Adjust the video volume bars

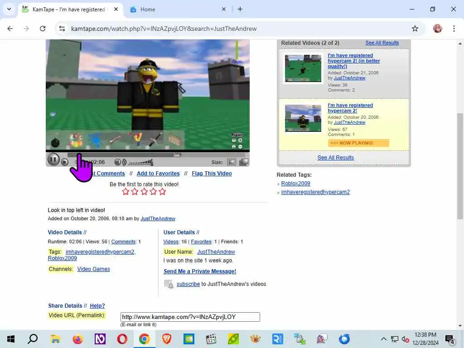(x=141, y=162)
